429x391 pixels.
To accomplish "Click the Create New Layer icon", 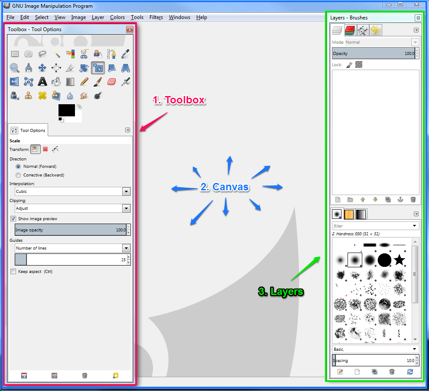I will (x=337, y=199).
